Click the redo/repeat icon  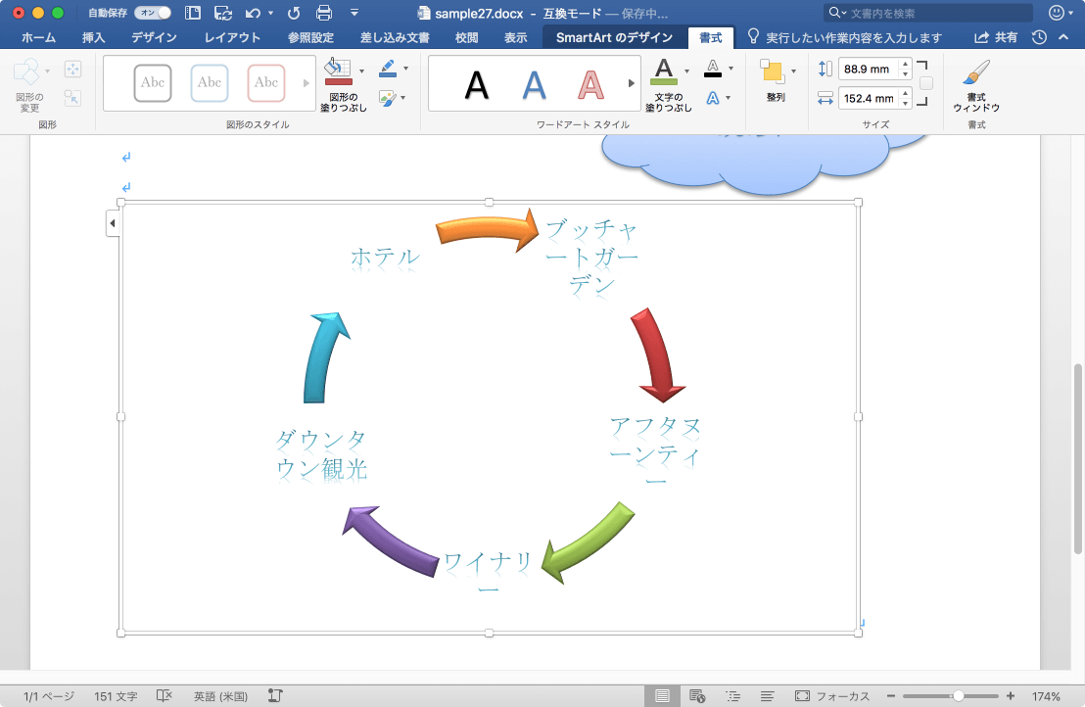(x=294, y=13)
